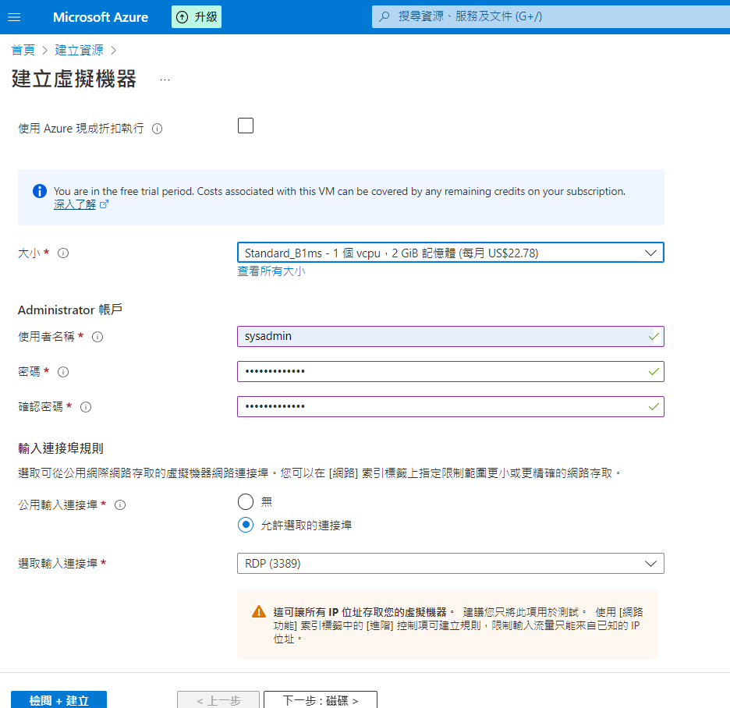Open the ellipsis menu beside 建立虛擬機器
The height and width of the screenshot is (708, 730).
click(165, 80)
